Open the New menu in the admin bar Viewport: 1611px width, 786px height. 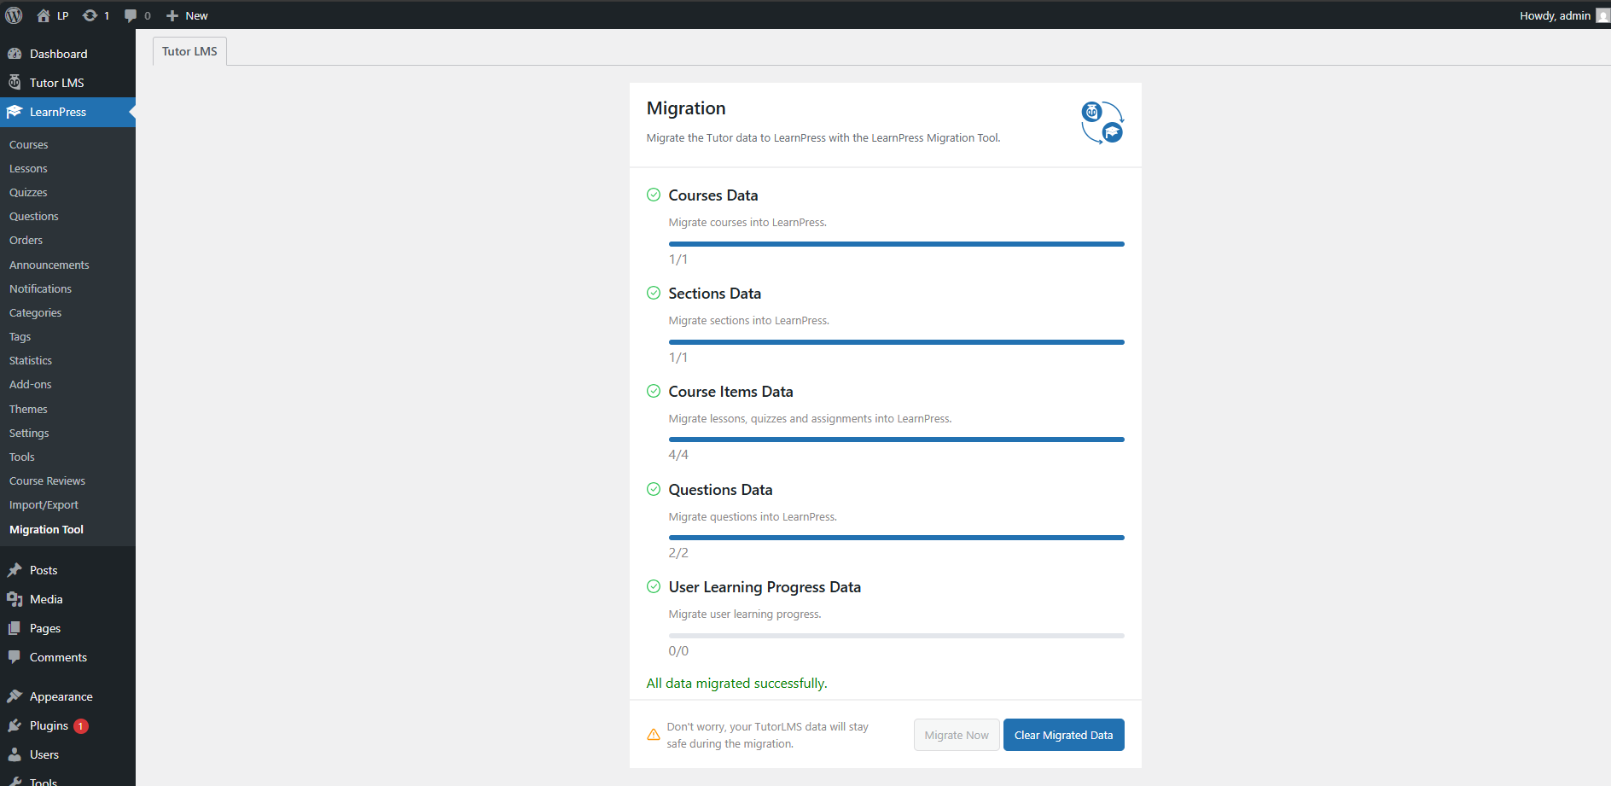coord(186,15)
